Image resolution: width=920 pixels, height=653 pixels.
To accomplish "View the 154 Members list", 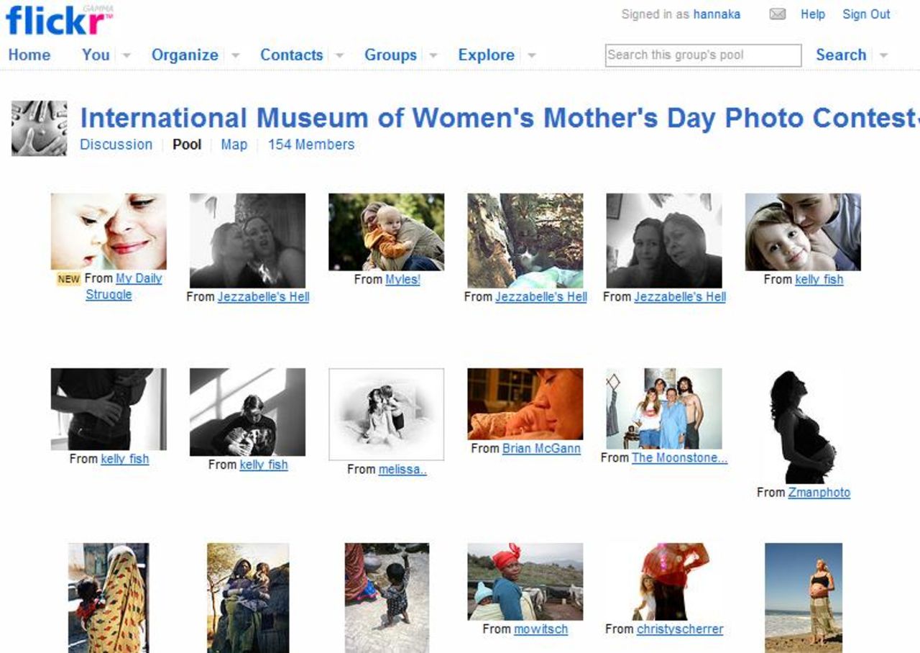I will pos(311,145).
